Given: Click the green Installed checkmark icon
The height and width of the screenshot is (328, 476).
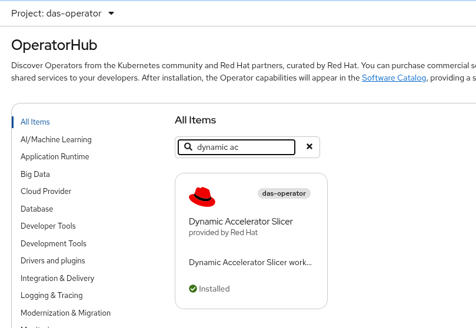Looking at the screenshot, I should (x=193, y=289).
